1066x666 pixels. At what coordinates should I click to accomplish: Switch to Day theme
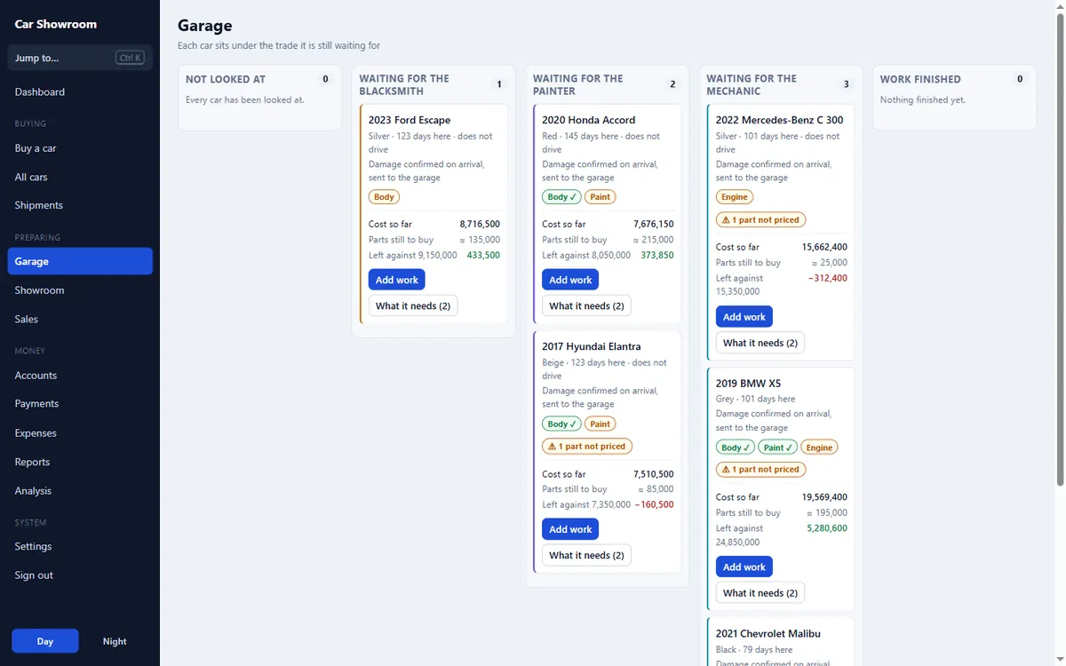click(x=45, y=641)
